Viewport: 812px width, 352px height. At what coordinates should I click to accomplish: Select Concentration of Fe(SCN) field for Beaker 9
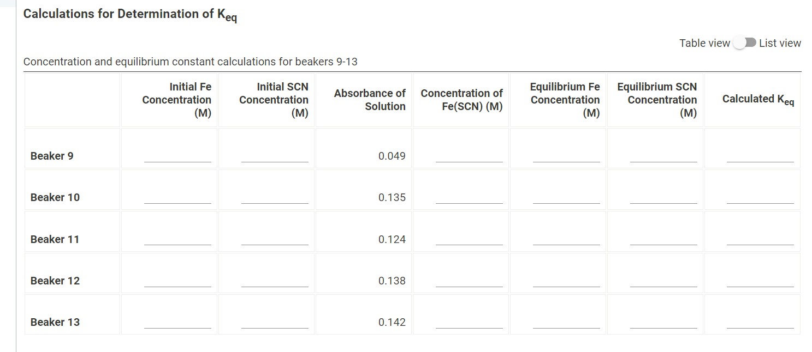(x=469, y=160)
